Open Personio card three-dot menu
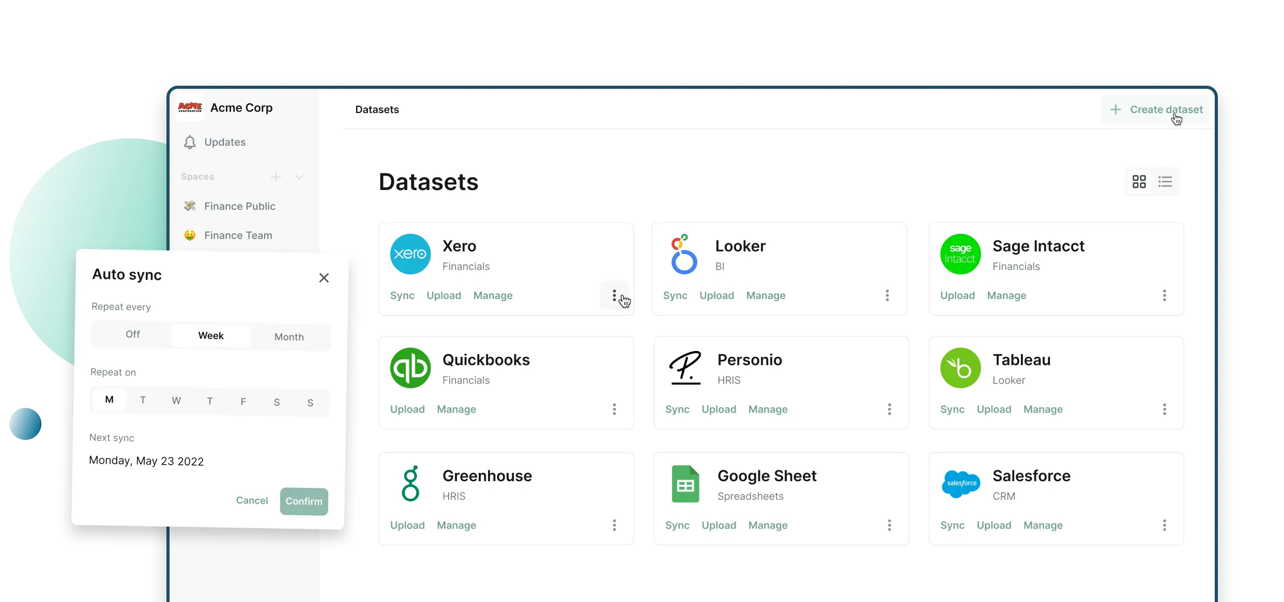Screen dimensions: 1284x602 point(889,409)
